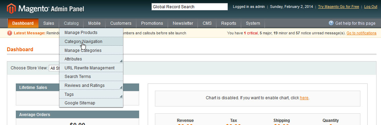Open the Reports menu
The height and width of the screenshot is (125, 381).
tap(229, 23)
